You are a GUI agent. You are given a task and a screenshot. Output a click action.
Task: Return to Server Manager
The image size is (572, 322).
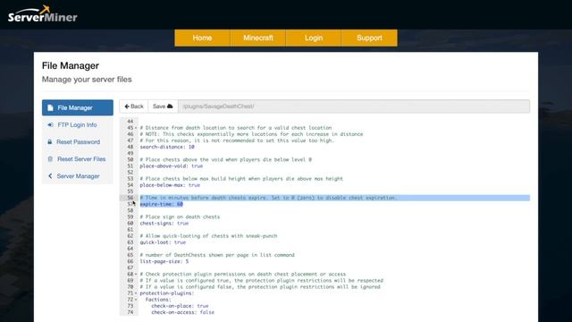tap(78, 176)
